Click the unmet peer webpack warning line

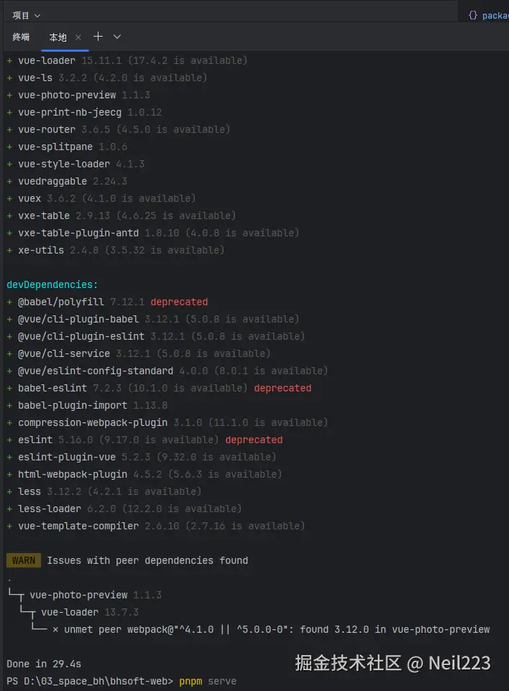[273, 629]
